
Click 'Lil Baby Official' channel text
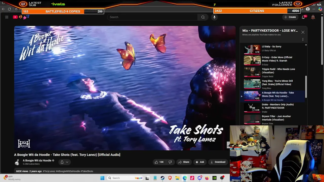pos(269,51)
